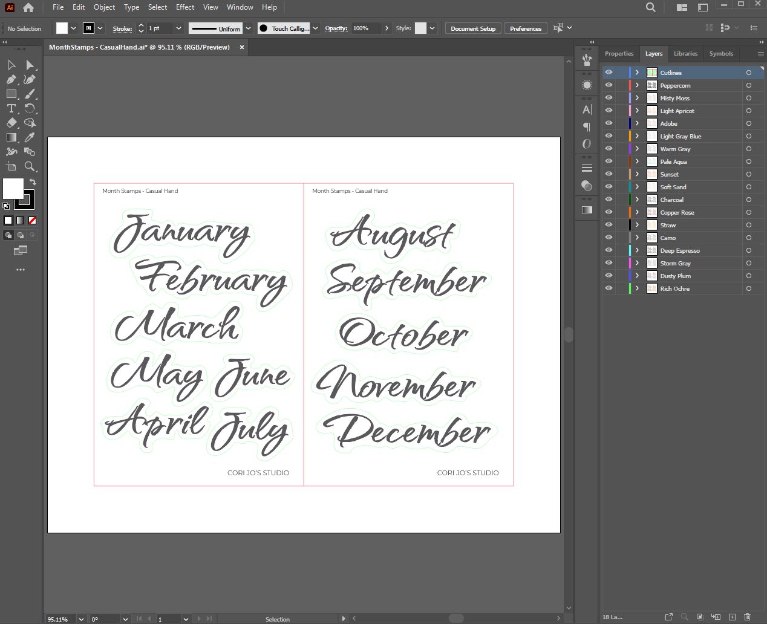The image size is (767, 624).
Task: Click the Opacity label link
Action: point(336,28)
